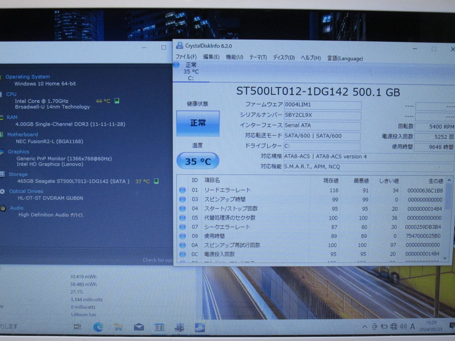Open File Explorer from the taskbar
The image size is (455, 341).
coord(118,327)
